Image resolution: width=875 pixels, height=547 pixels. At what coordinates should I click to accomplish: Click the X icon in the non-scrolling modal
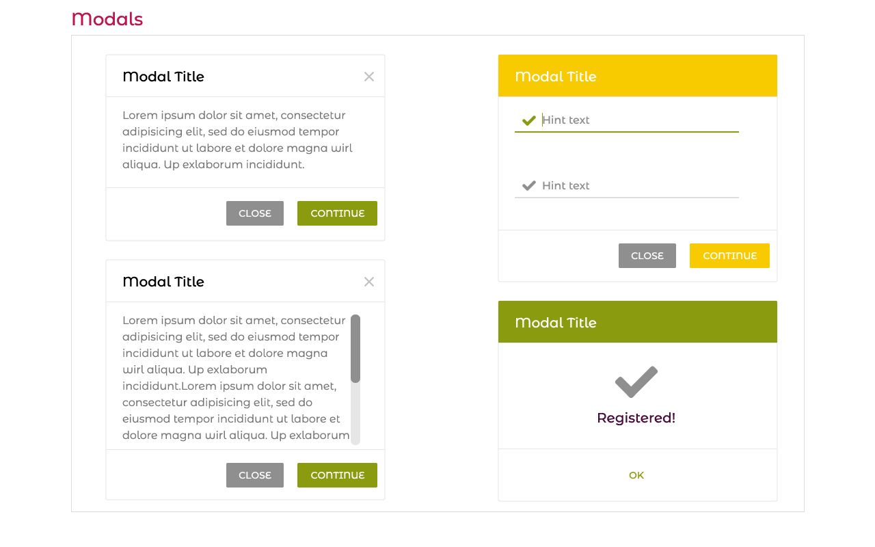[369, 77]
